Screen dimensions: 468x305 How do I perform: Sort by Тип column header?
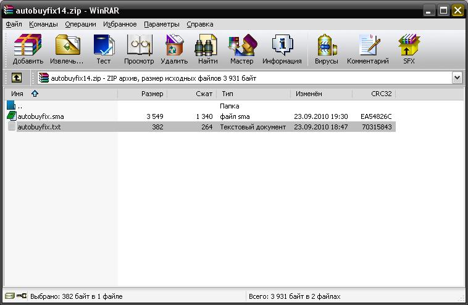(254, 94)
